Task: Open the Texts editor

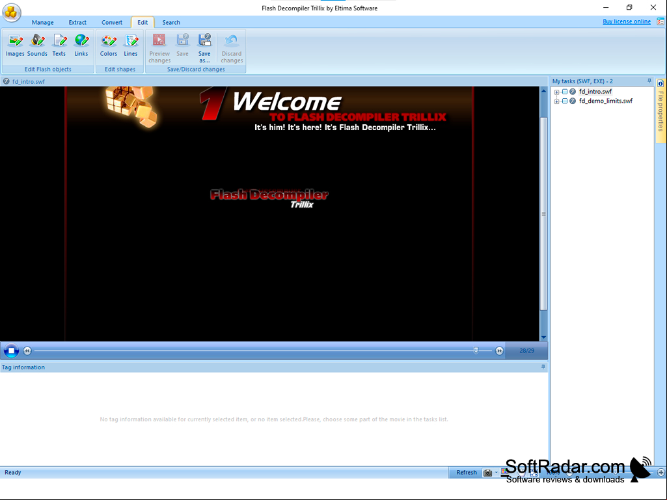Action: point(59,46)
